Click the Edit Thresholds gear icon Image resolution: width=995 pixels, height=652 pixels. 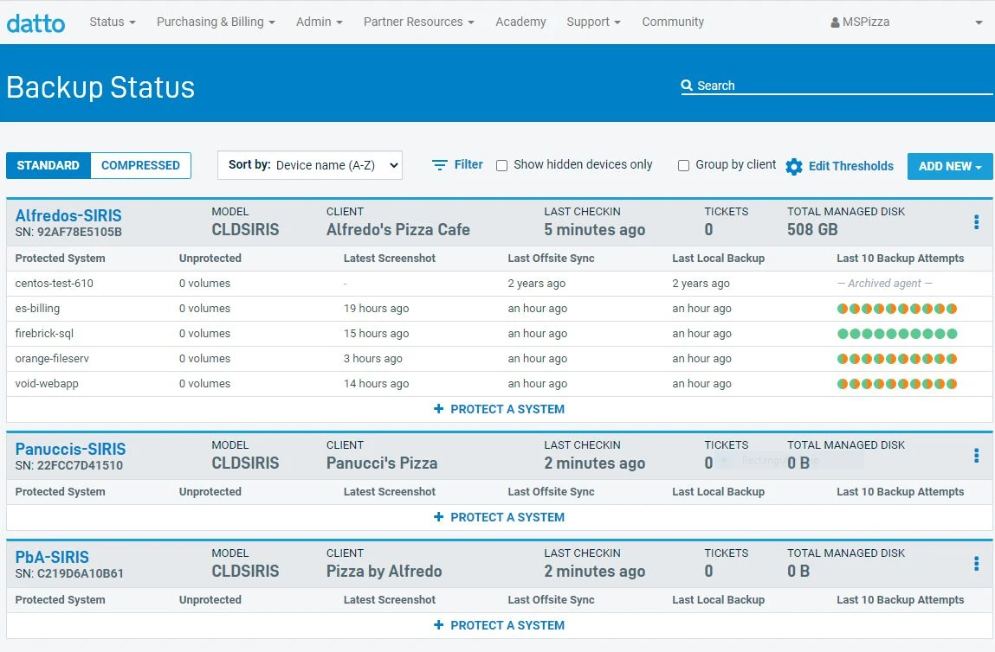pyautogui.click(x=794, y=166)
